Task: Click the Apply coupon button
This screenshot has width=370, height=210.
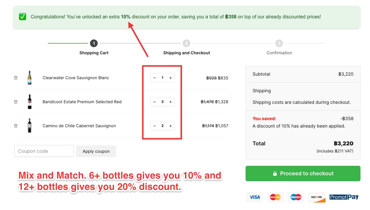Action: pyautogui.click(x=96, y=151)
